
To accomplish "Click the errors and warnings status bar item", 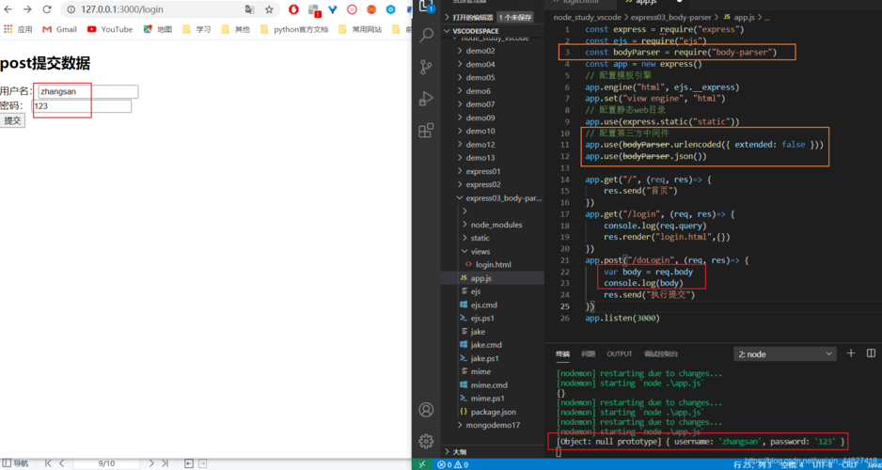I will click(453, 464).
